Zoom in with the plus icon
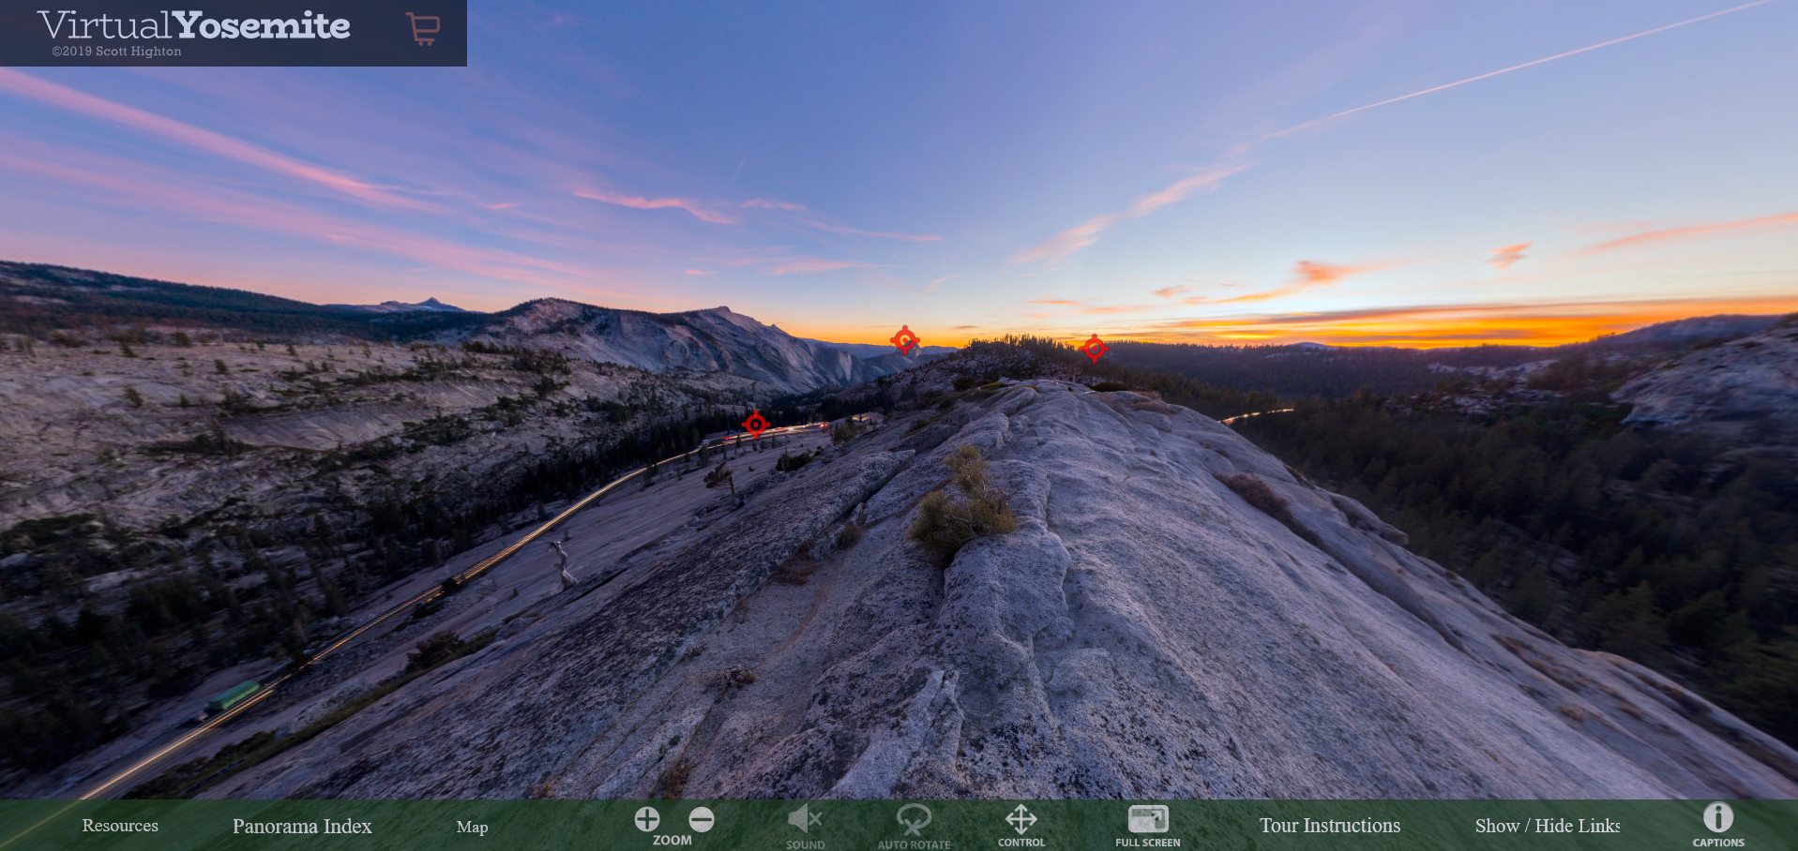1798x851 pixels. pyautogui.click(x=647, y=819)
